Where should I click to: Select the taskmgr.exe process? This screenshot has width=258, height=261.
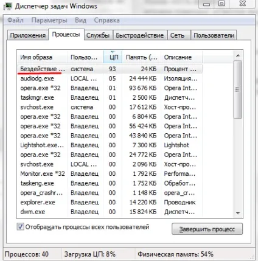pyautogui.click(x=110, y=97)
